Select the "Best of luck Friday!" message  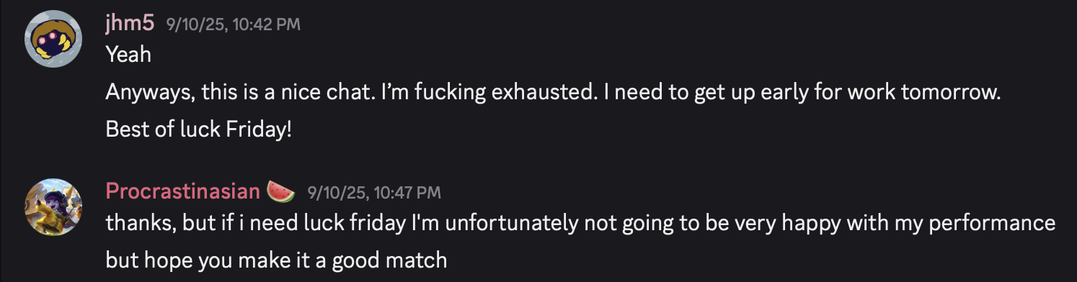[x=198, y=130]
